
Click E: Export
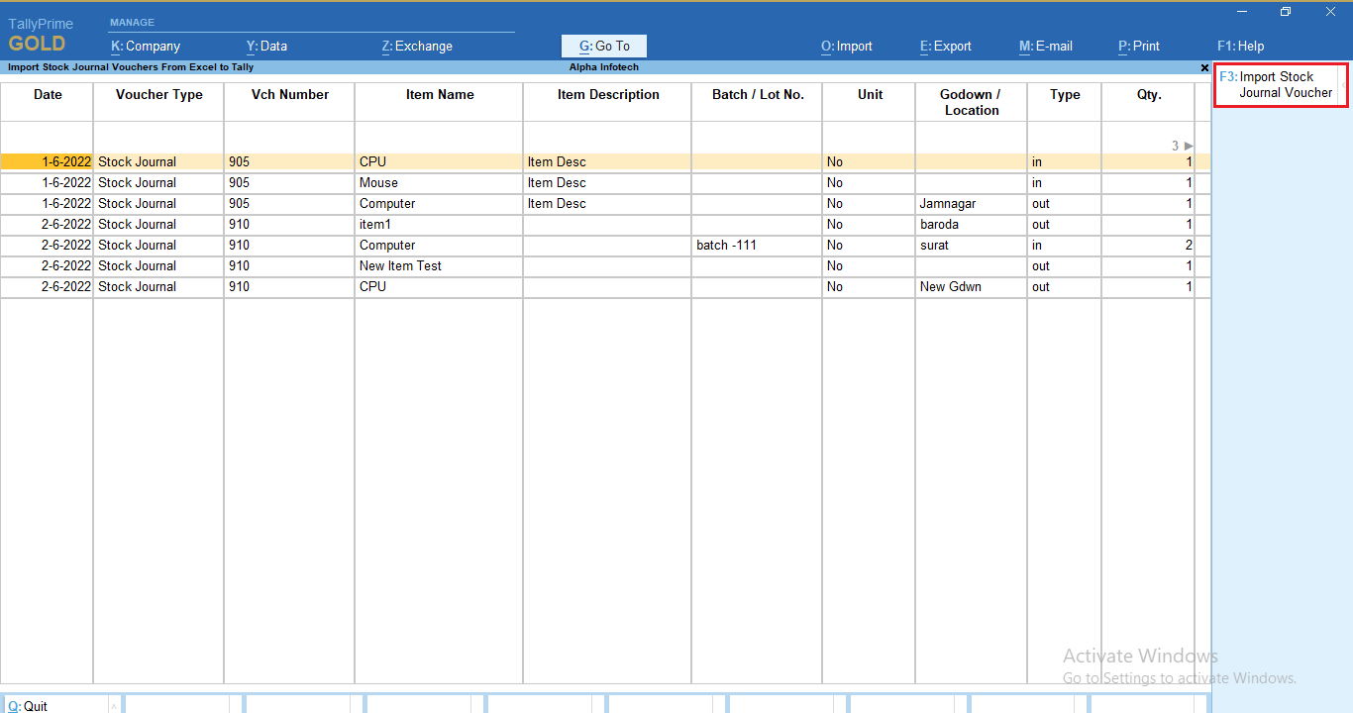(945, 46)
